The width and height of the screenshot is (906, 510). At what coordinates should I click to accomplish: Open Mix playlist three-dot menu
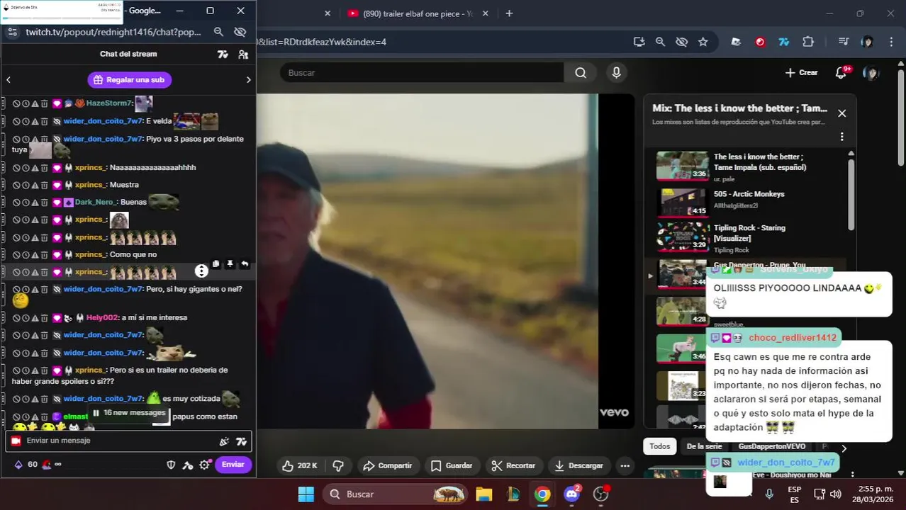(x=841, y=137)
